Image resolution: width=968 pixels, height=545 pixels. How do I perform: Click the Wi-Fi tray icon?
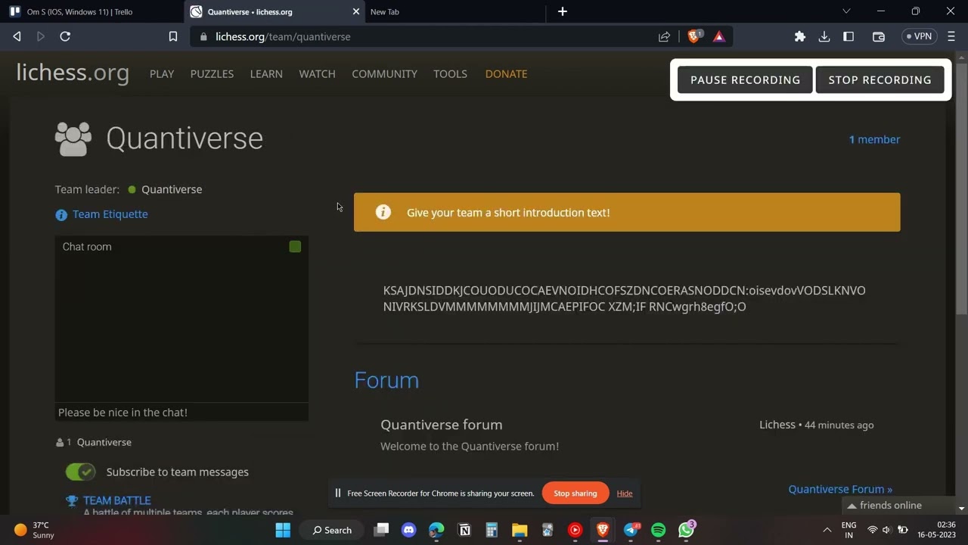coord(872,530)
